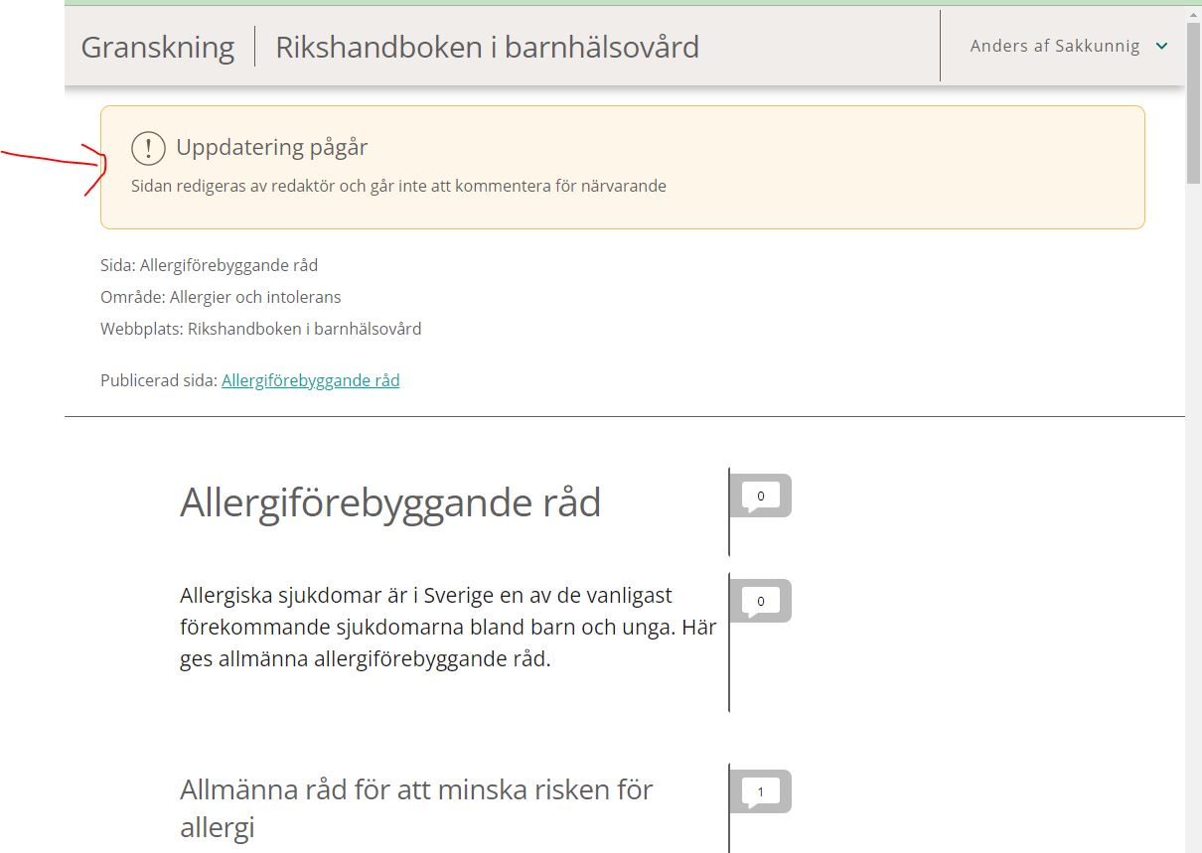1202x853 pixels.
Task: Open the published page link Allergiförebyggande råd
Action: tap(311, 380)
